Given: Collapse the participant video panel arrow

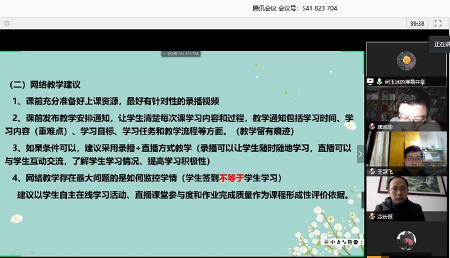Looking at the screenshot, I should tap(360, 153).
